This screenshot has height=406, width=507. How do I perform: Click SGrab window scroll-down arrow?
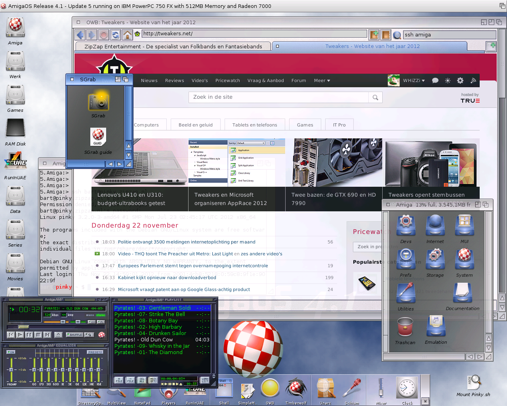129,155
